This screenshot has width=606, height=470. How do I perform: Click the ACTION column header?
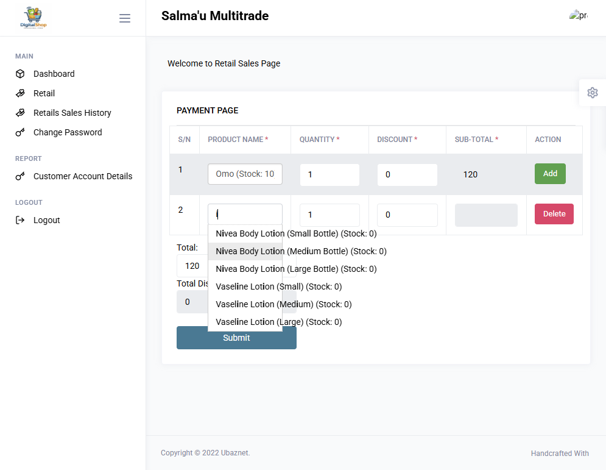(x=548, y=140)
